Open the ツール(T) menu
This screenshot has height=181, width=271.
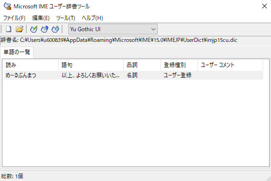coord(66,18)
